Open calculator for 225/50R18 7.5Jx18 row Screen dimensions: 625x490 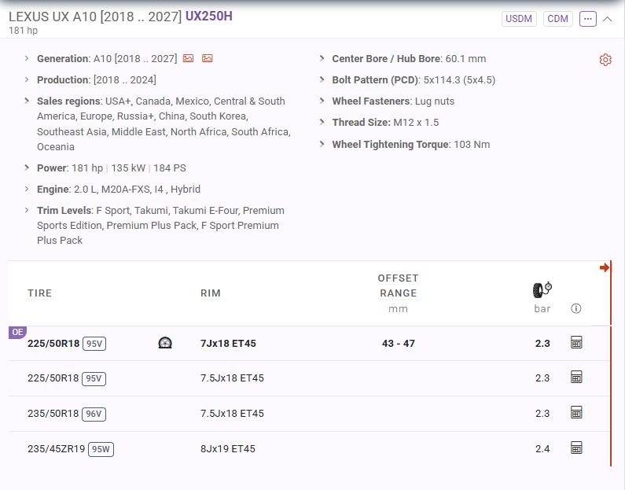pos(576,378)
